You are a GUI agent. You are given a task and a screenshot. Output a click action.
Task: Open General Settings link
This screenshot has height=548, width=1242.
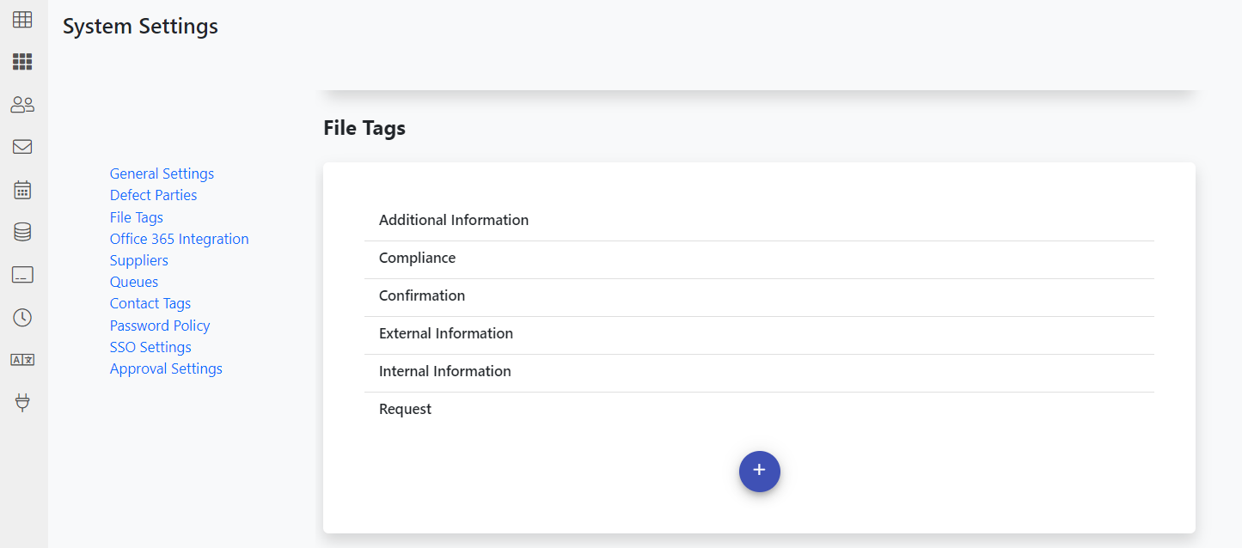click(162, 174)
